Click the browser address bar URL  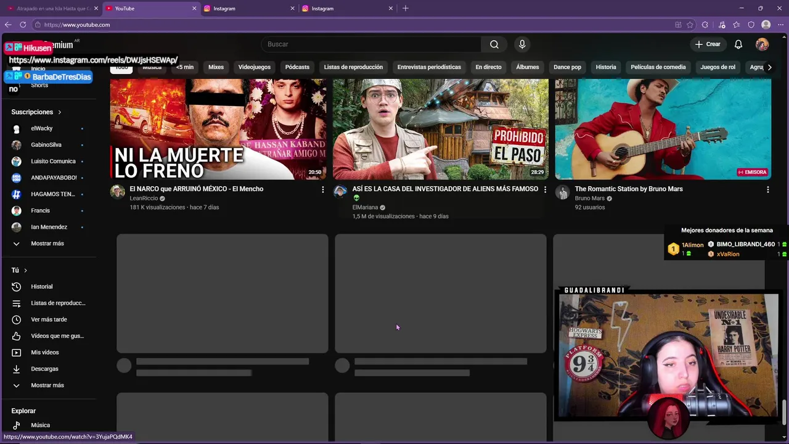77,25
